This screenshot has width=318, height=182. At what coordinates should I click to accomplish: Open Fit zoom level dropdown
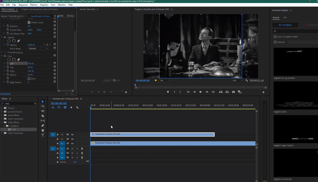click(165, 80)
